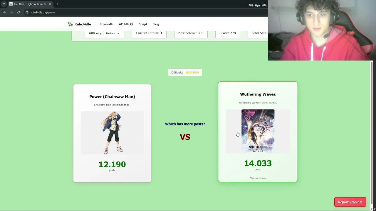Close the Rule34dle browser tab
This screenshot has height=211, width=376.
point(50,4)
